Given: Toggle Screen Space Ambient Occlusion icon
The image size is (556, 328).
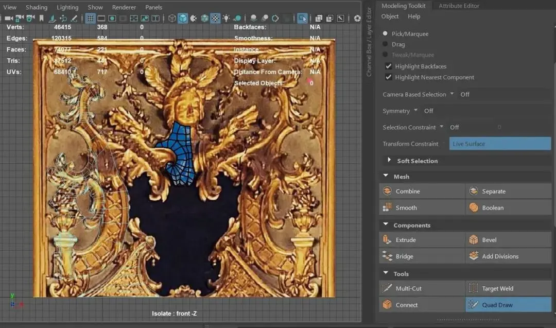Looking at the screenshot, I should (253, 18).
